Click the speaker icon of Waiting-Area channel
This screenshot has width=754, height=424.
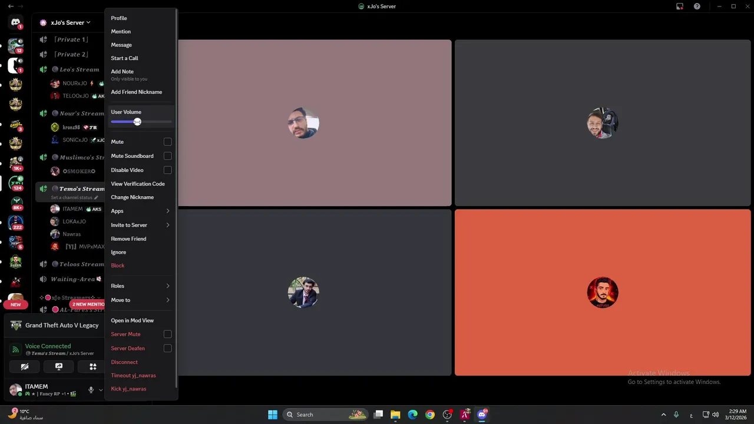click(43, 279)
